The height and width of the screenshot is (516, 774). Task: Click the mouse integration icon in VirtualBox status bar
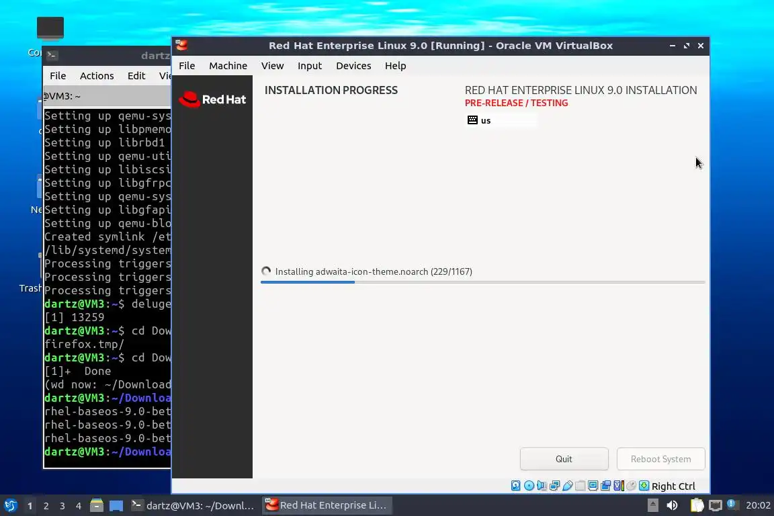click(631, 486)
